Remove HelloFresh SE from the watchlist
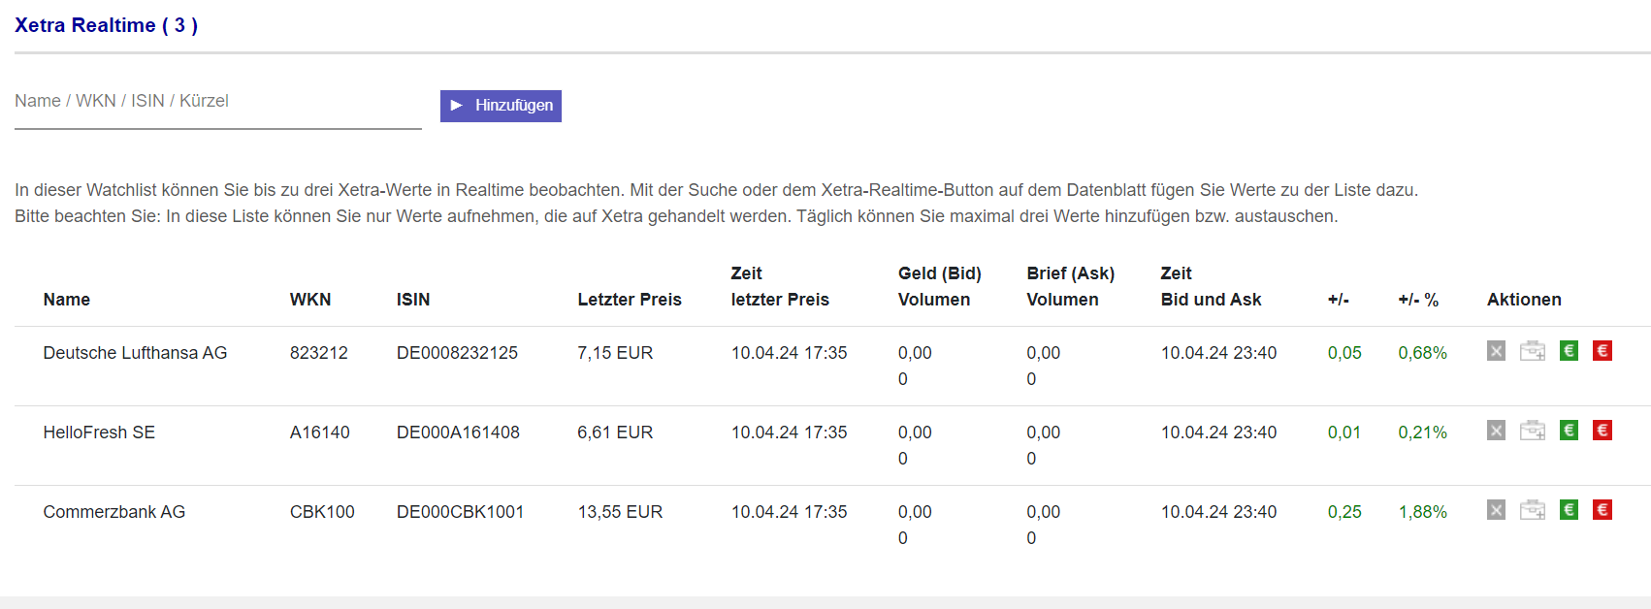This screenshot has height=609, width=1651. tap(1496, 431)
